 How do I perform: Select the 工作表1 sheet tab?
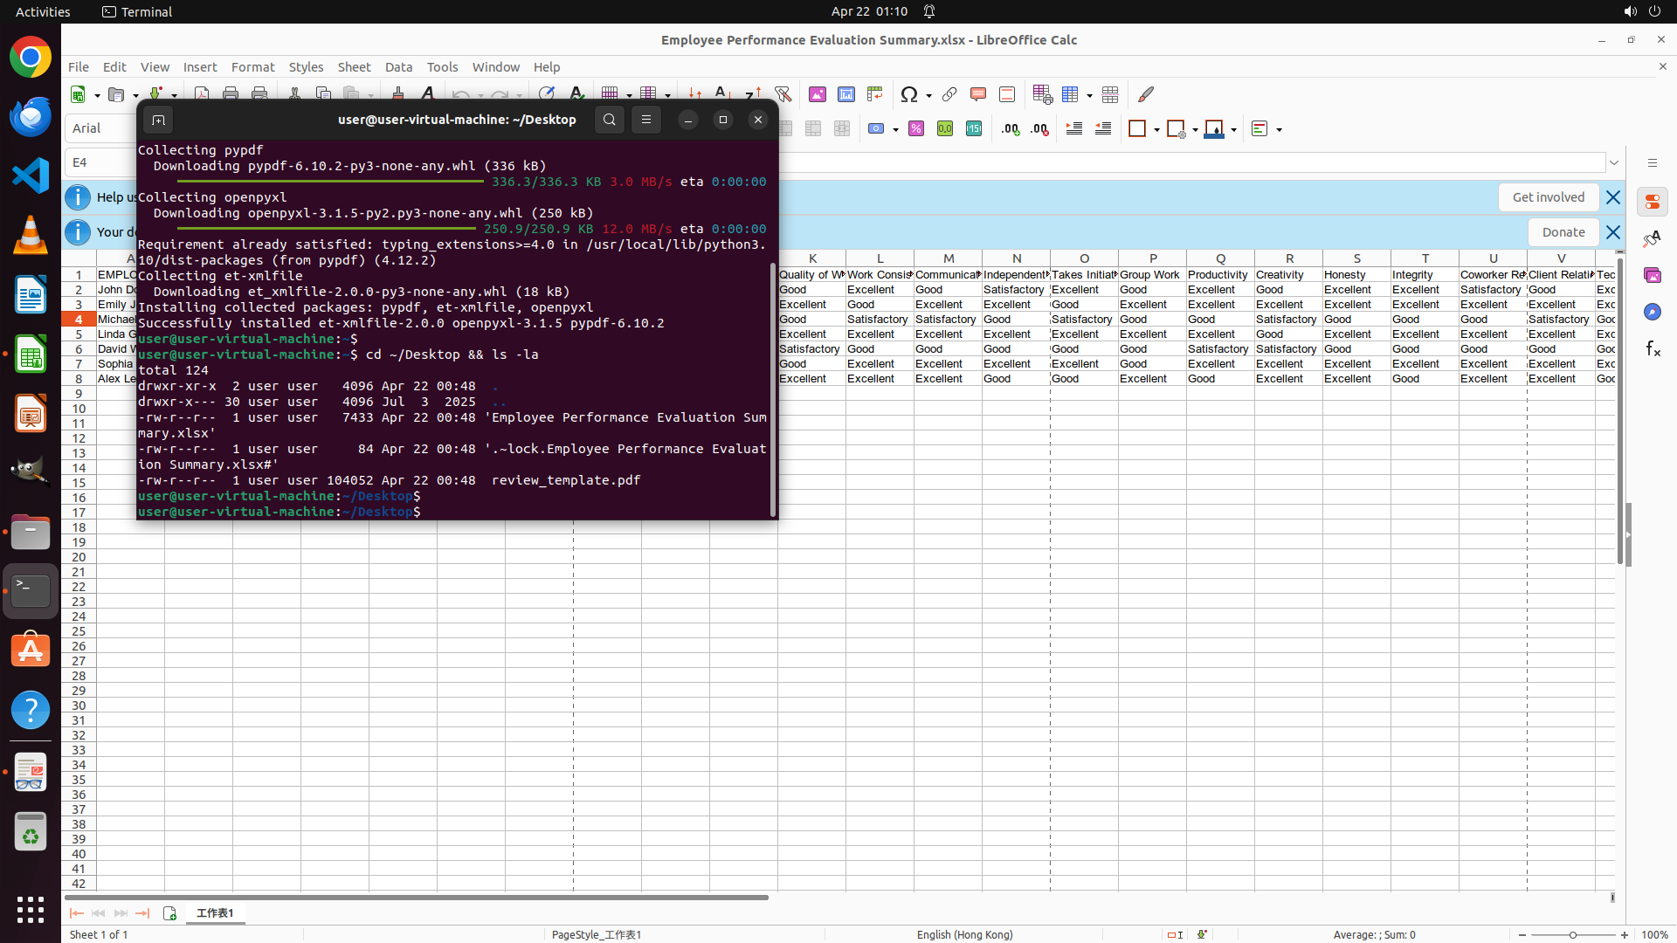coord(215,912)
